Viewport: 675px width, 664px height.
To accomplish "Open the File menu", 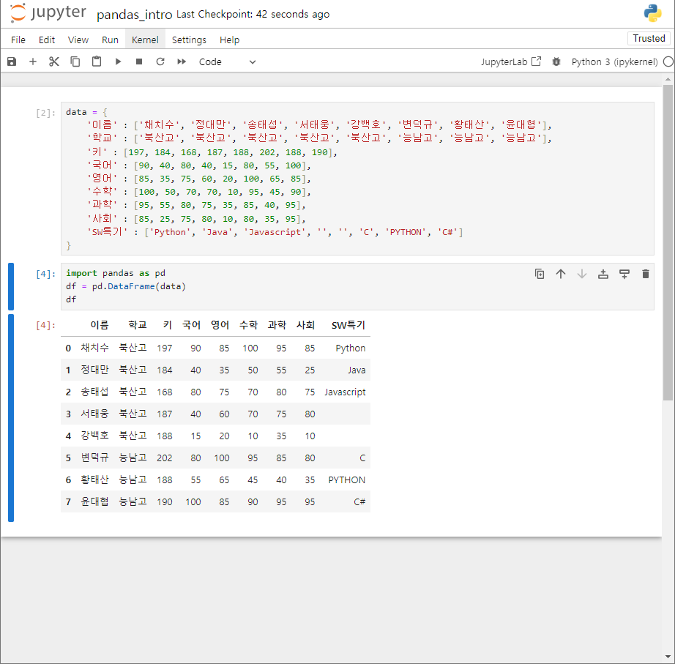I will [18, 40].
